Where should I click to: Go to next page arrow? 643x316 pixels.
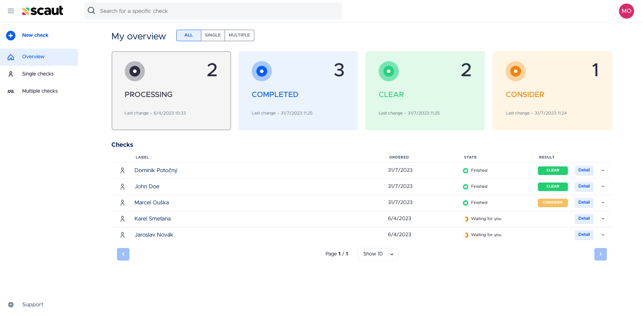click(600, 254)
